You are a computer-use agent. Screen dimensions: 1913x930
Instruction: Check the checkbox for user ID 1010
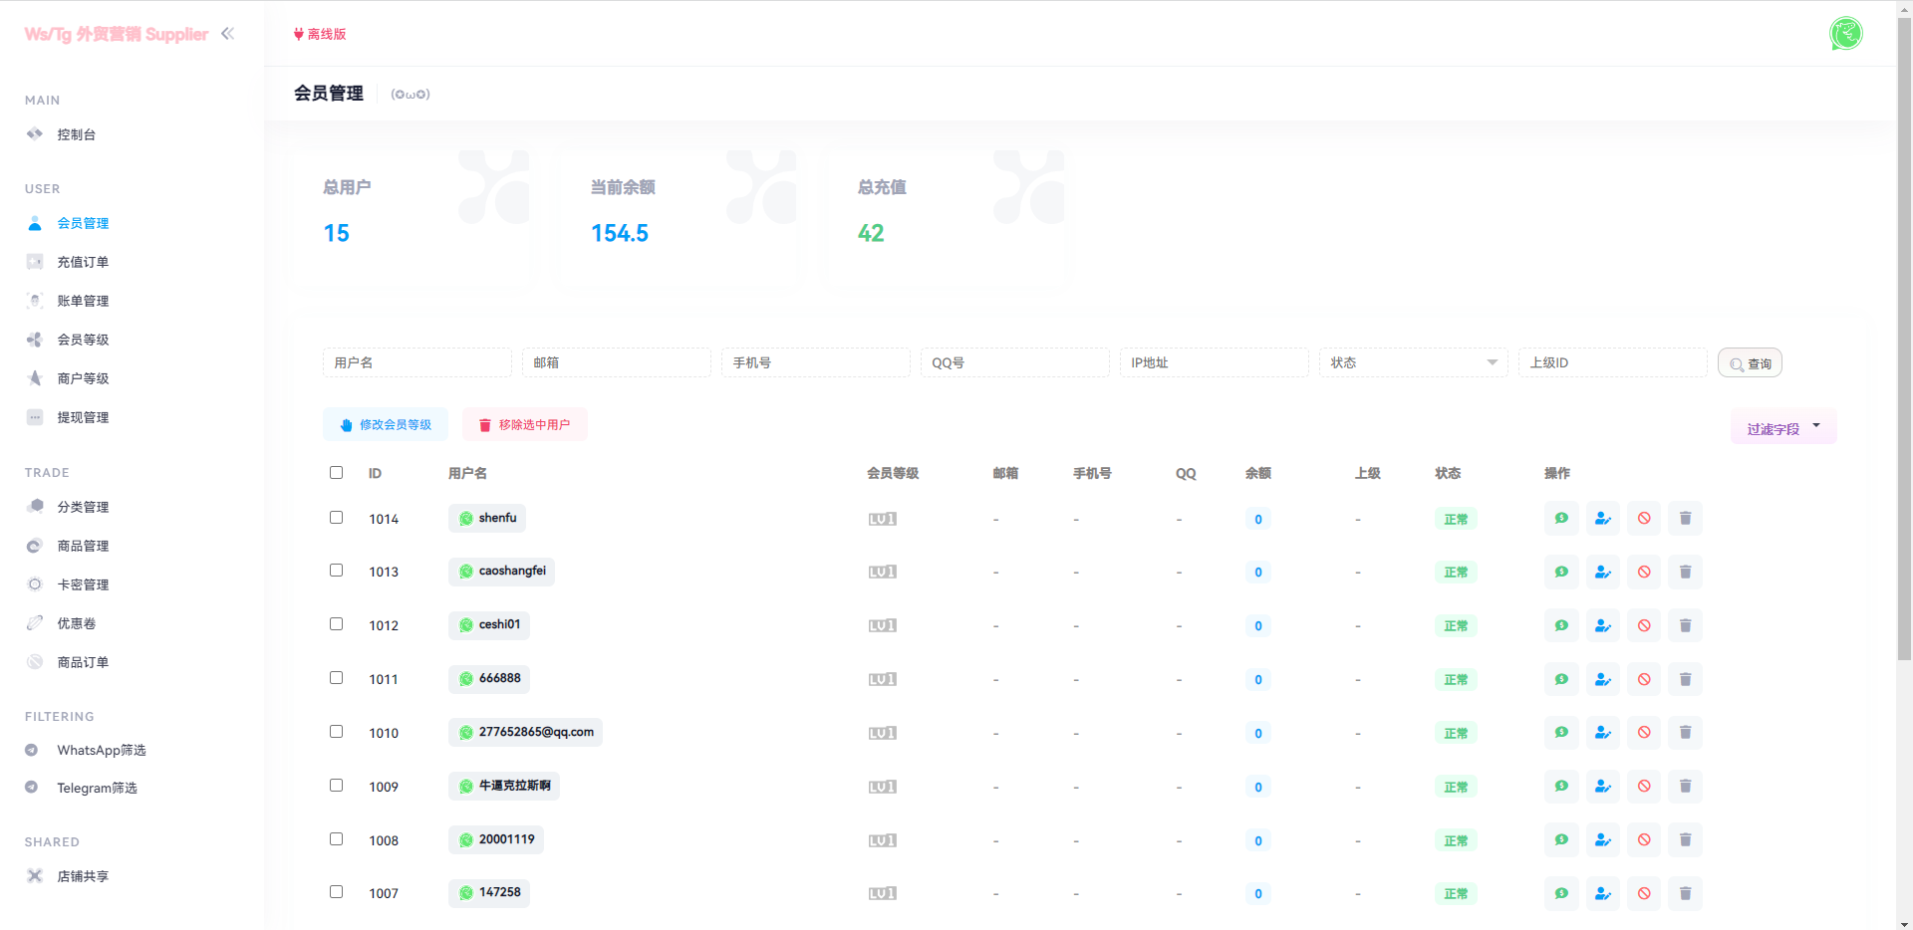coord(336,731)
